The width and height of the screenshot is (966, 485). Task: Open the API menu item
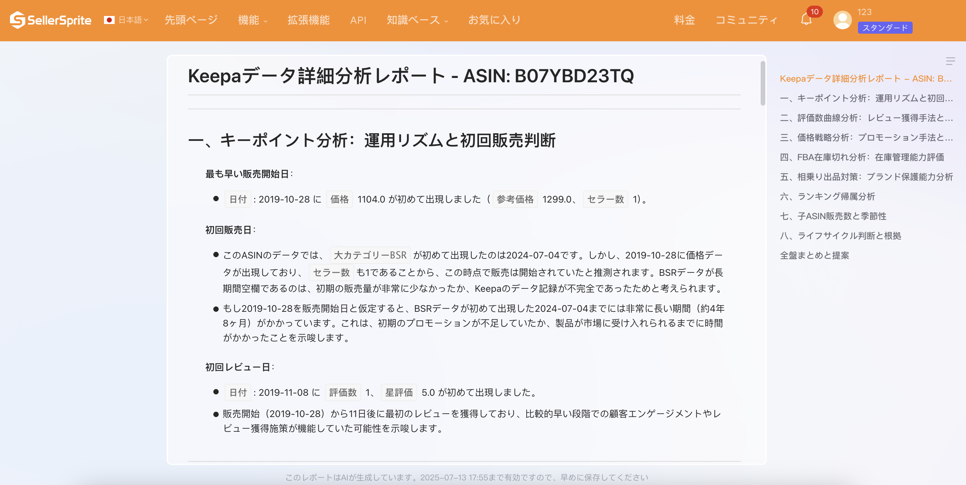click(x=358, y=20)
